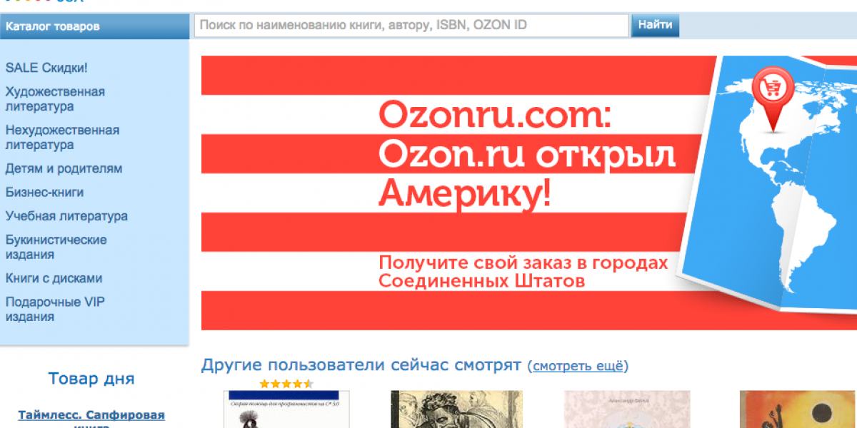Open the Каталог товаров header
The width and height of the screenshot is (857, 428).
pos(94,26)
